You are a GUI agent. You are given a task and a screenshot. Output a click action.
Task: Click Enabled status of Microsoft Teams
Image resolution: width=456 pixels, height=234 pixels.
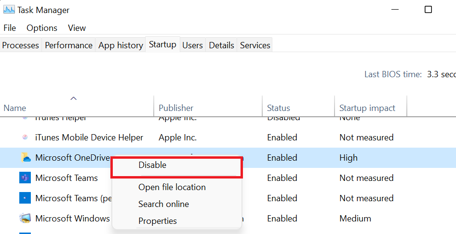coord(282,178)
